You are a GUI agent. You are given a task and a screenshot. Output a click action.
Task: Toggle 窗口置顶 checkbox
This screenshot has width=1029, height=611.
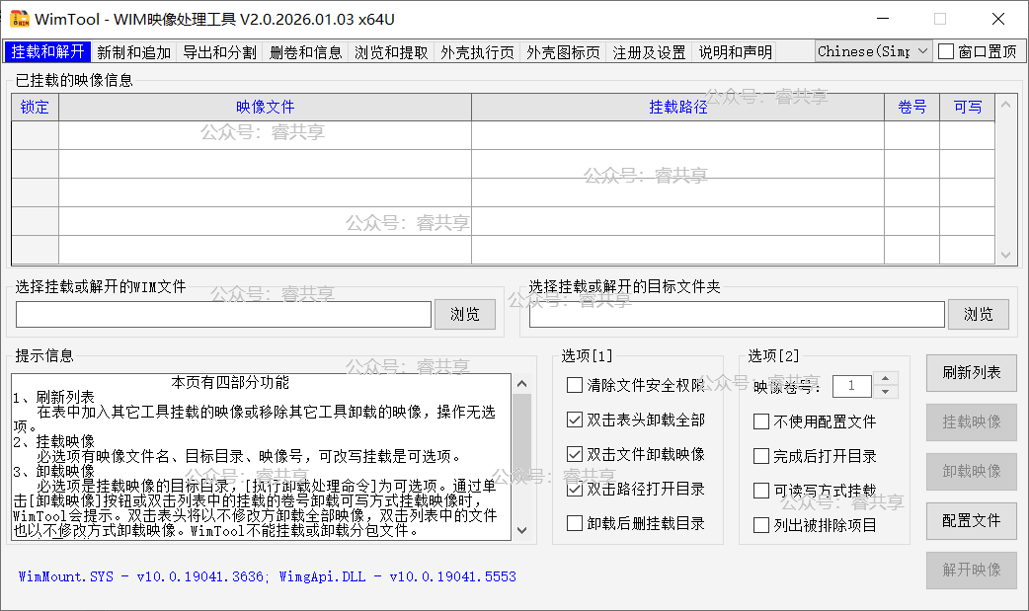[x=946, y=52]
